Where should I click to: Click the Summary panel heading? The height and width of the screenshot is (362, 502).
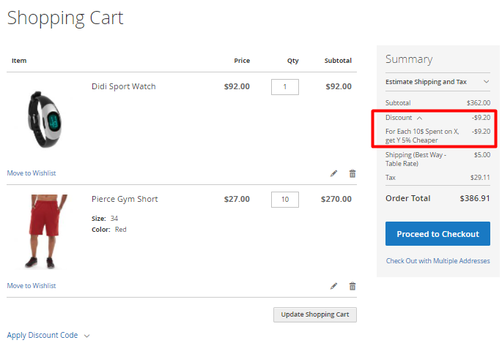pyautogui.click(x=409, y=59)
